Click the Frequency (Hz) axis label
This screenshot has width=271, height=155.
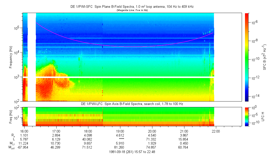click(11, 57)
